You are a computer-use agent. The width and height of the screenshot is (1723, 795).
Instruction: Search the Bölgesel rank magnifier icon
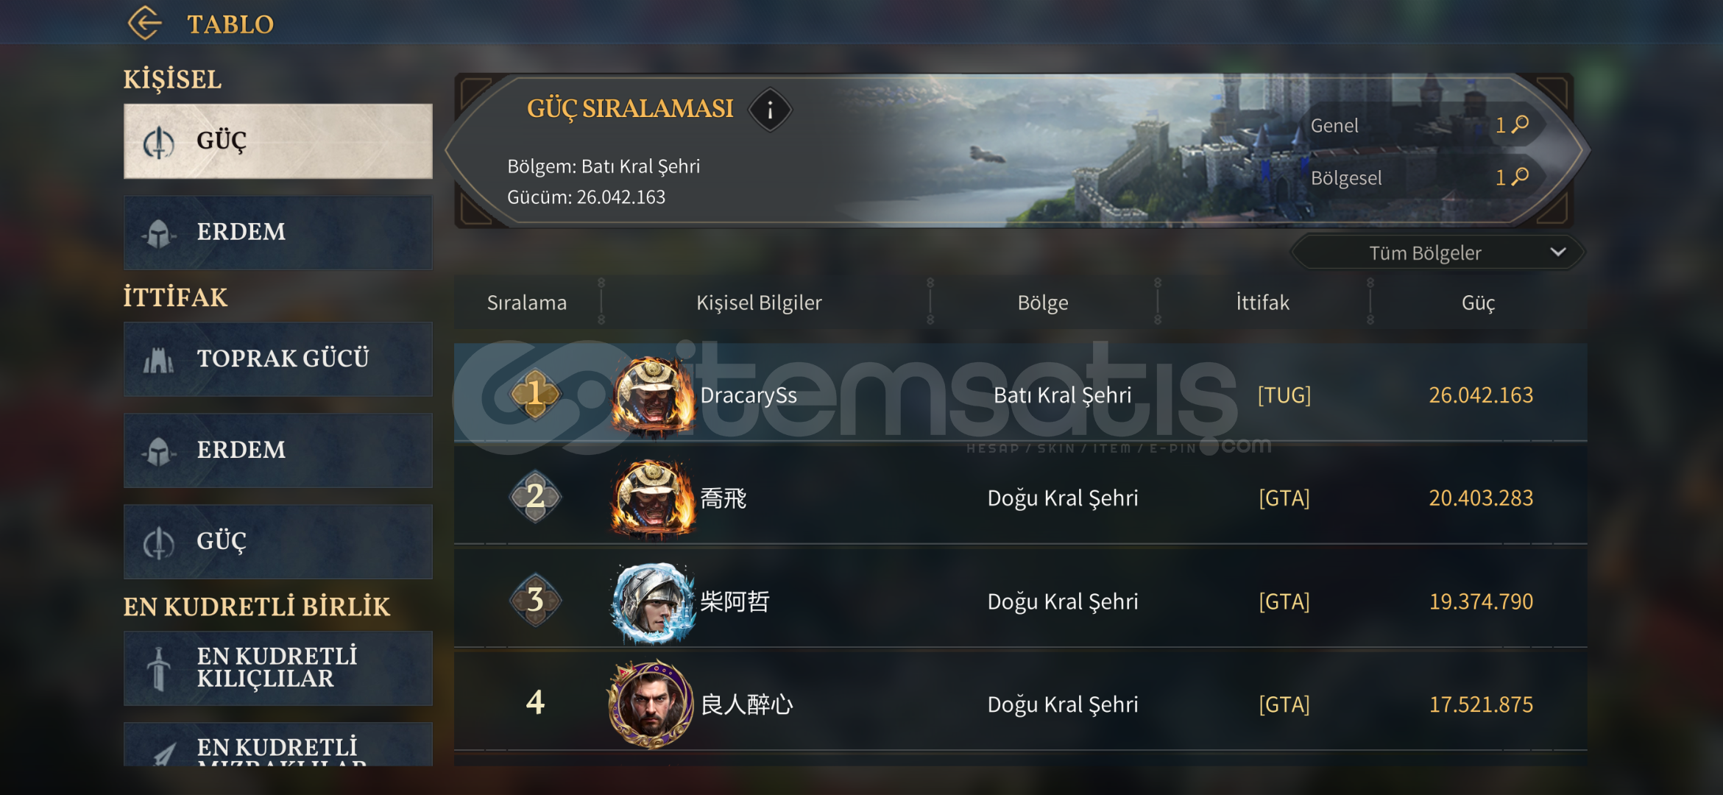[1521, 177]
